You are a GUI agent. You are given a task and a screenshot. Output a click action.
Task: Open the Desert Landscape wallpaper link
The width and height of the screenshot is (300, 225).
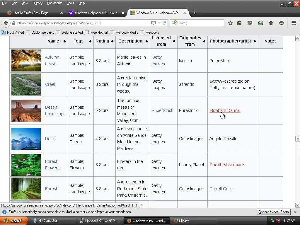point(55,110)
